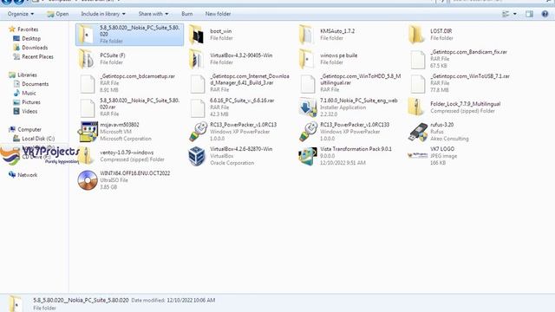
Task: Open the Videos library
Action: coord(25,112)
